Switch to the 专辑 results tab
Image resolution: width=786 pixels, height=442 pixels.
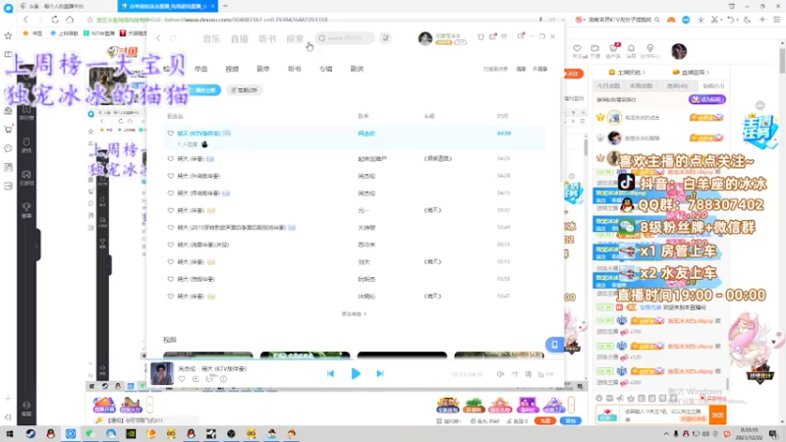tap(326, 69)
